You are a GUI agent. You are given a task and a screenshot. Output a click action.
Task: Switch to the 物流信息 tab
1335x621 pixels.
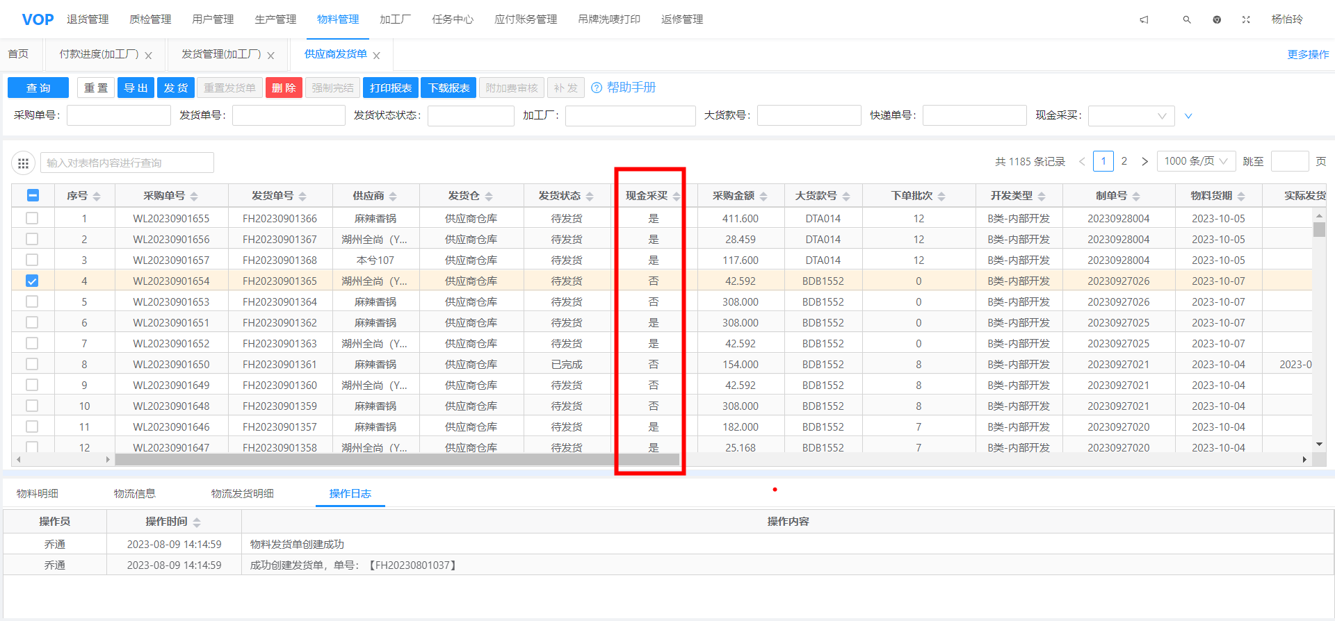[135, 494]
